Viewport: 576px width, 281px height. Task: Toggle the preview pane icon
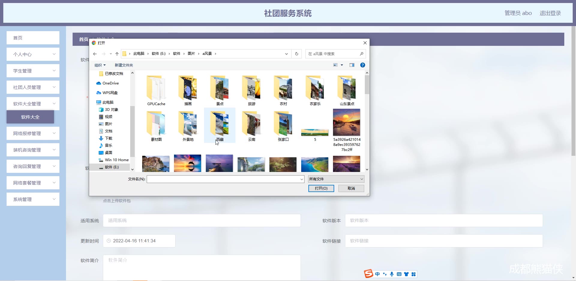pyautogui.click(x=352, y=65)
